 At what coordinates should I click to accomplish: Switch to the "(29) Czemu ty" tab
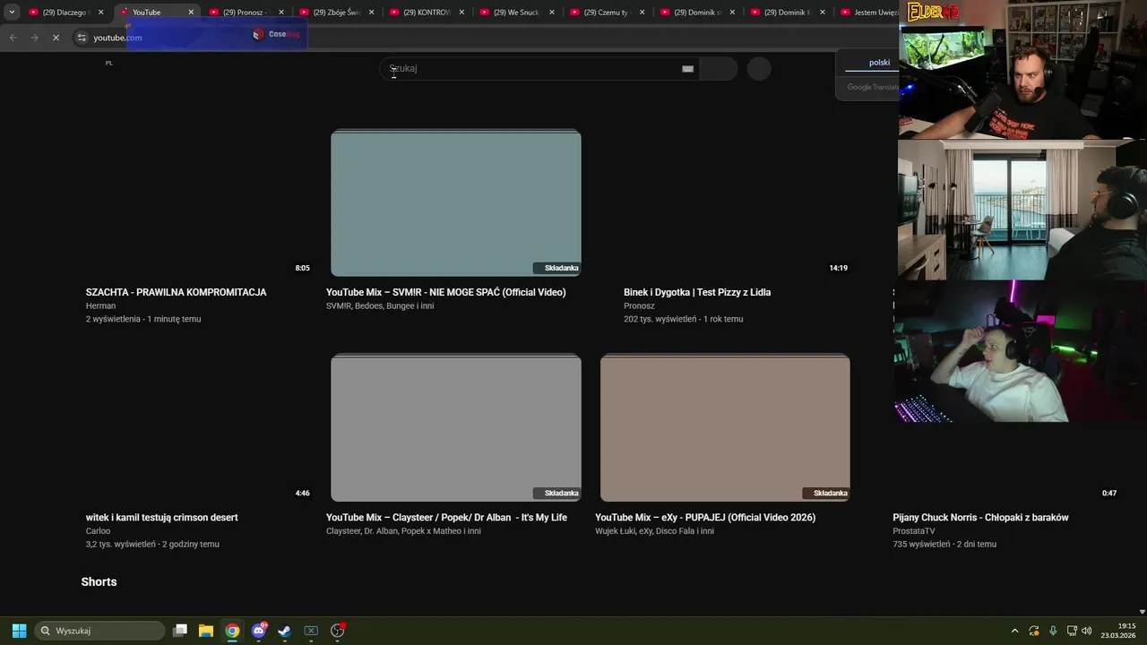[607, 13]
